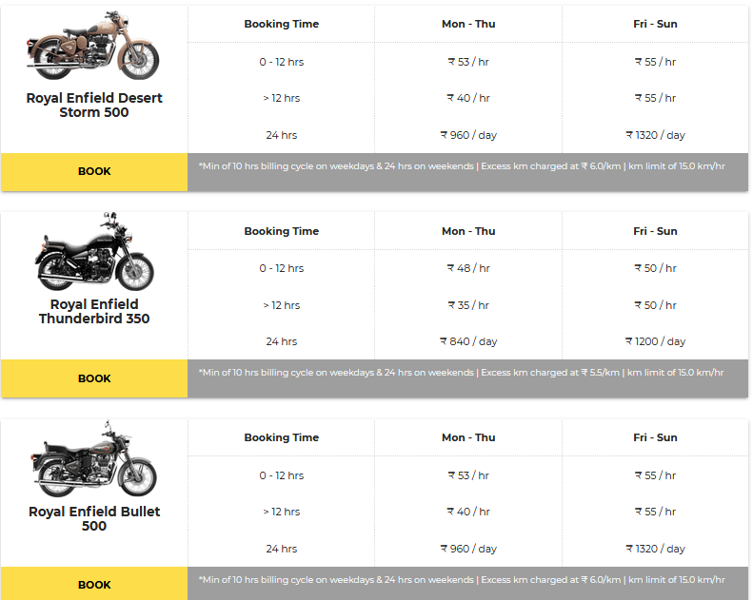Select Thunderbird ₹ 840 / day weekday rate

click(x=467, y=341)
